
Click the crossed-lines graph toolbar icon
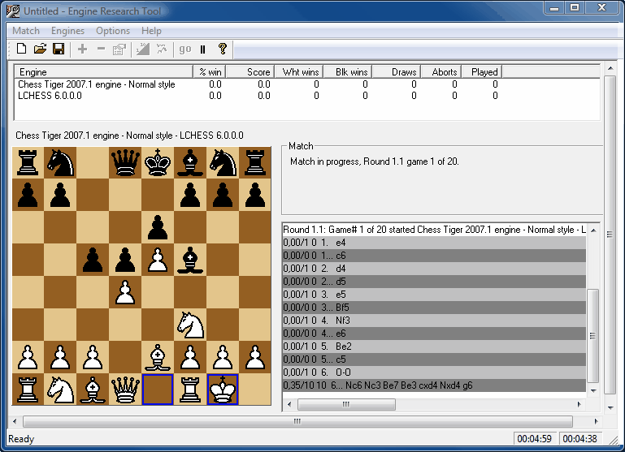tap(162, 49)
